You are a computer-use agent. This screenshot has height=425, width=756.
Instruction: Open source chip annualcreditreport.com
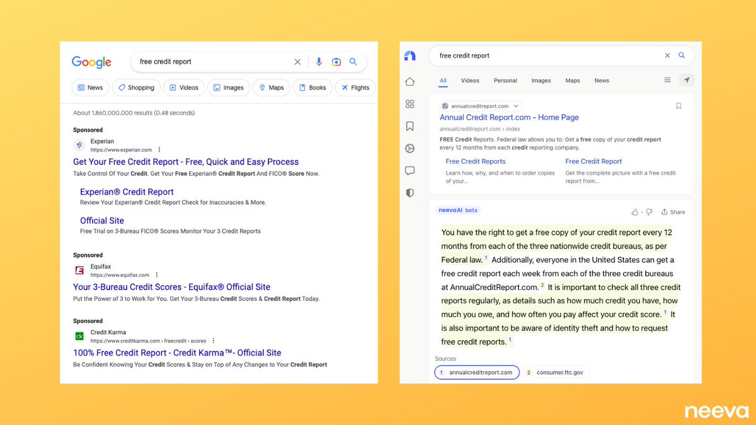pos(477,372)
